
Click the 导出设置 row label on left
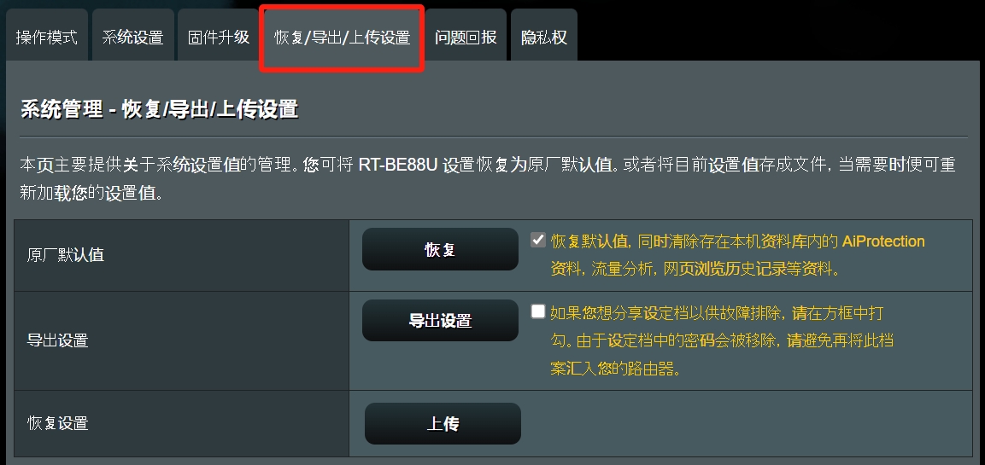pos(58,340)
